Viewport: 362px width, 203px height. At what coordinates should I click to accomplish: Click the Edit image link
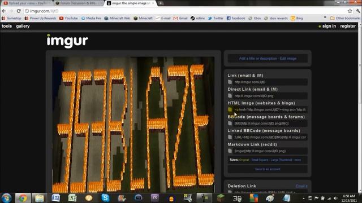pyautogui.click(x=288, y=59)
